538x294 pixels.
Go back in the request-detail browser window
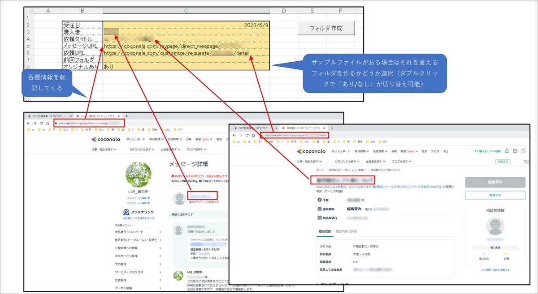click(234, 135)
